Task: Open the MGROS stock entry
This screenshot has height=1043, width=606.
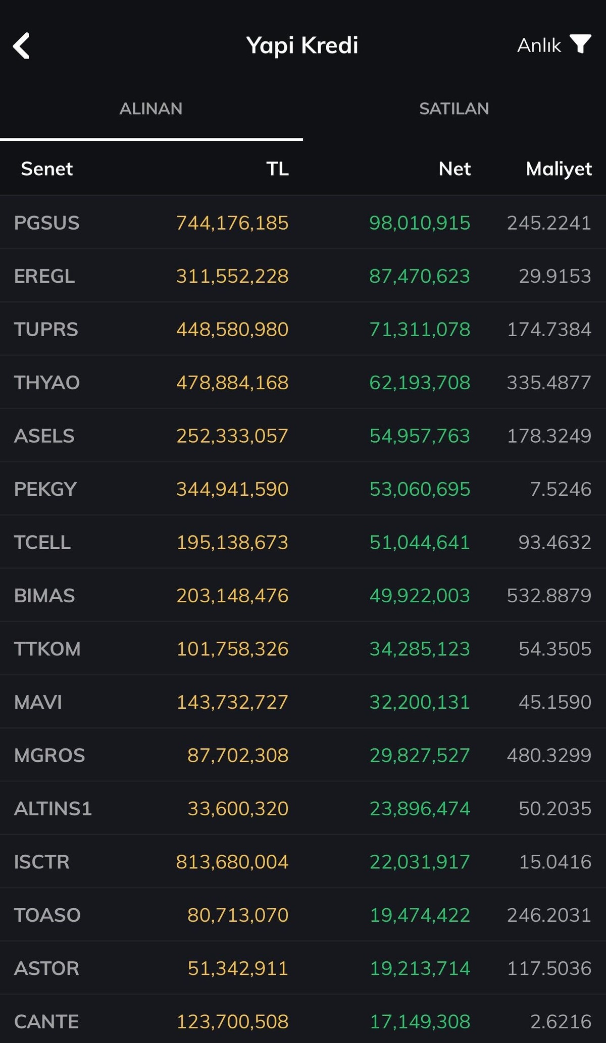Action: click(303, 755)
